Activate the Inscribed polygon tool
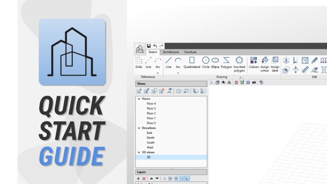Screen dimensions: 327x184 coord(239,64)
